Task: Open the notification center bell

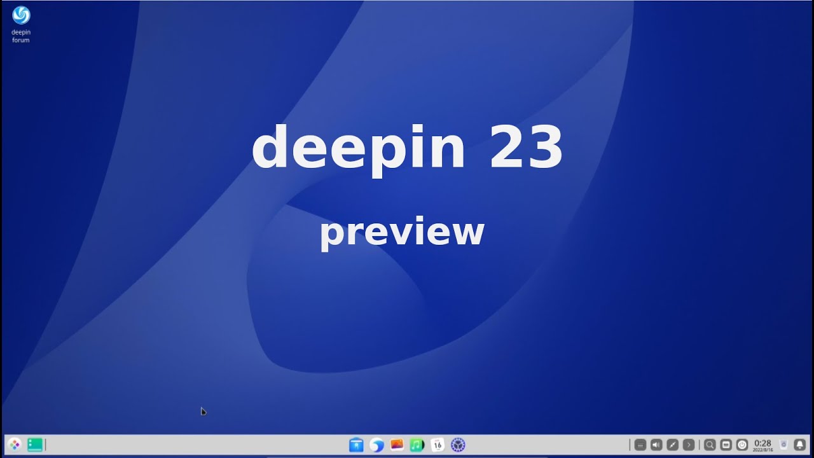Action: (800, 445)
